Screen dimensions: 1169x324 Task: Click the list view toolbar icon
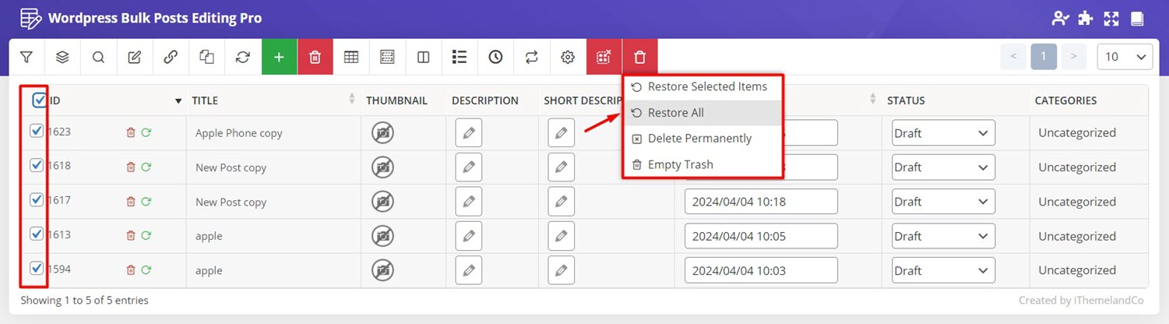[x=460, y=57]
